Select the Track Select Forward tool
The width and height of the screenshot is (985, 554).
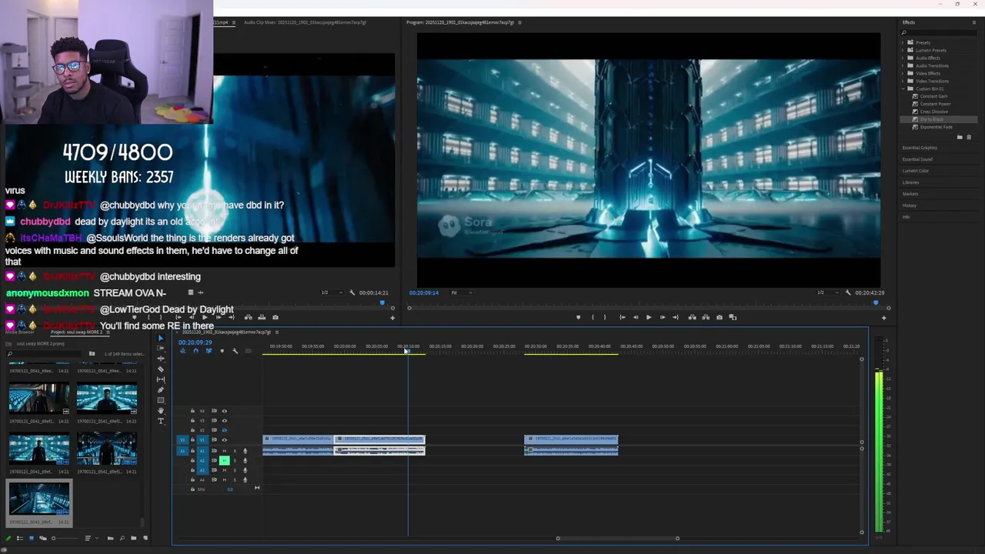161,349
